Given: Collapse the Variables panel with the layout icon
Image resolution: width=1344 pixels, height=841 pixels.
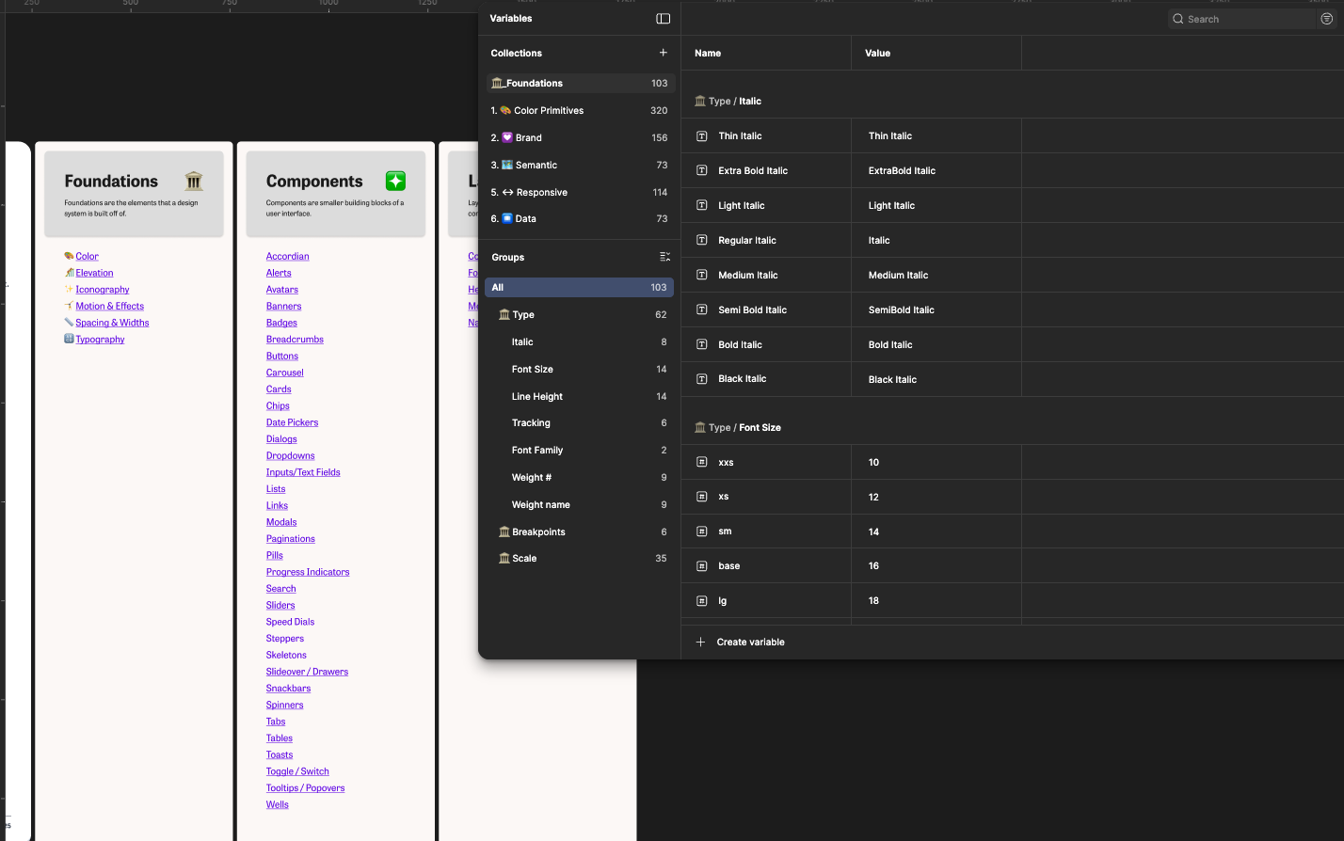Looking at the screenshot, I should 664,18.
